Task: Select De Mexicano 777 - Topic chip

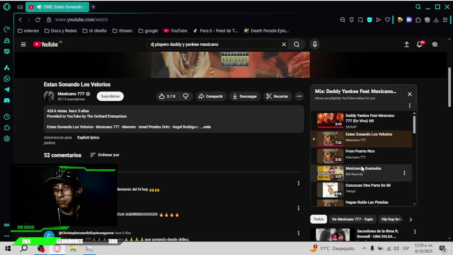Action: pos(353,219)
